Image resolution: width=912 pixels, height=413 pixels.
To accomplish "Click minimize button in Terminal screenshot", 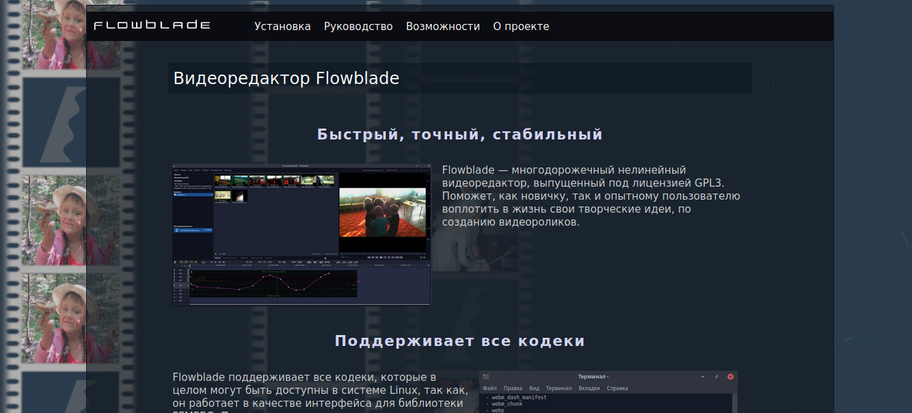I will click(703, 377).
